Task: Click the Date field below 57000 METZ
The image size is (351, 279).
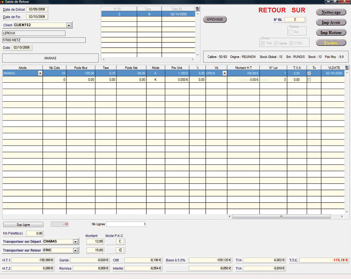Action: pos(22,47)
